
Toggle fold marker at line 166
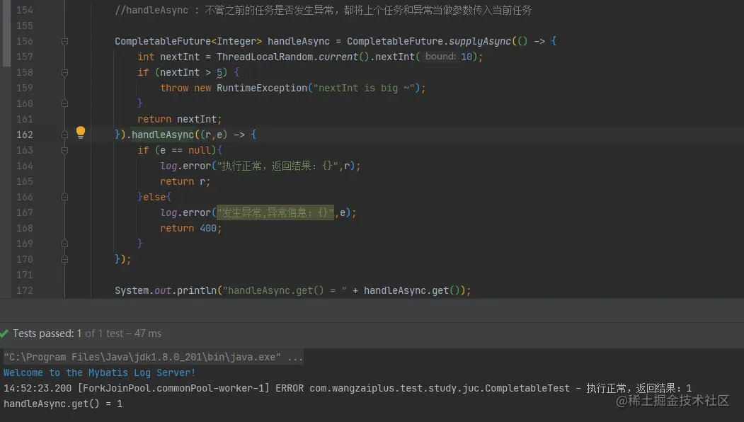65,197
